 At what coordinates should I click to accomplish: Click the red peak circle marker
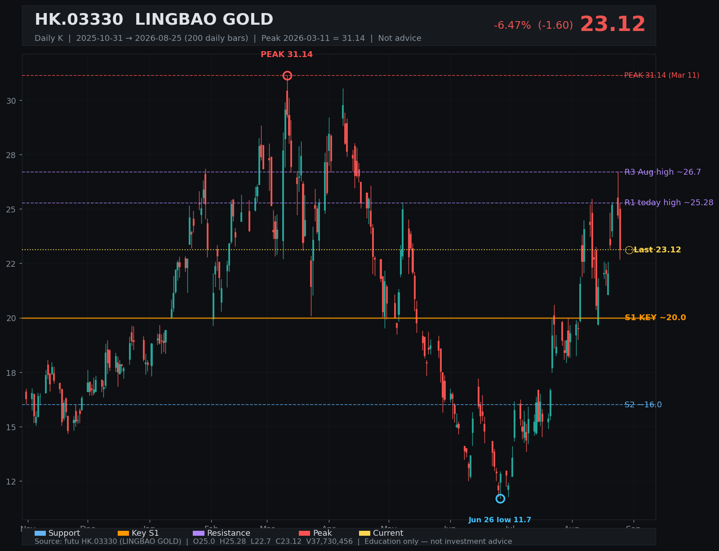click(x=287, y=75)
